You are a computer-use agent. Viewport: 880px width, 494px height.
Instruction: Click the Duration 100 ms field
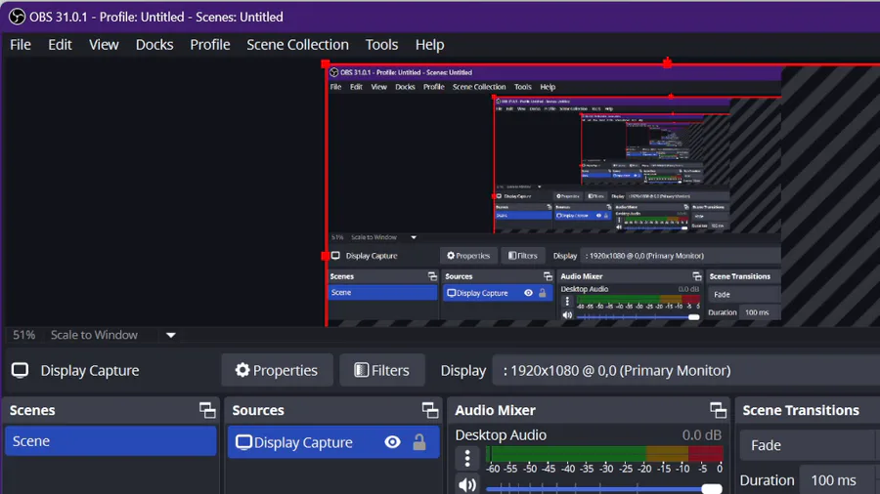[x=840, y=480]
